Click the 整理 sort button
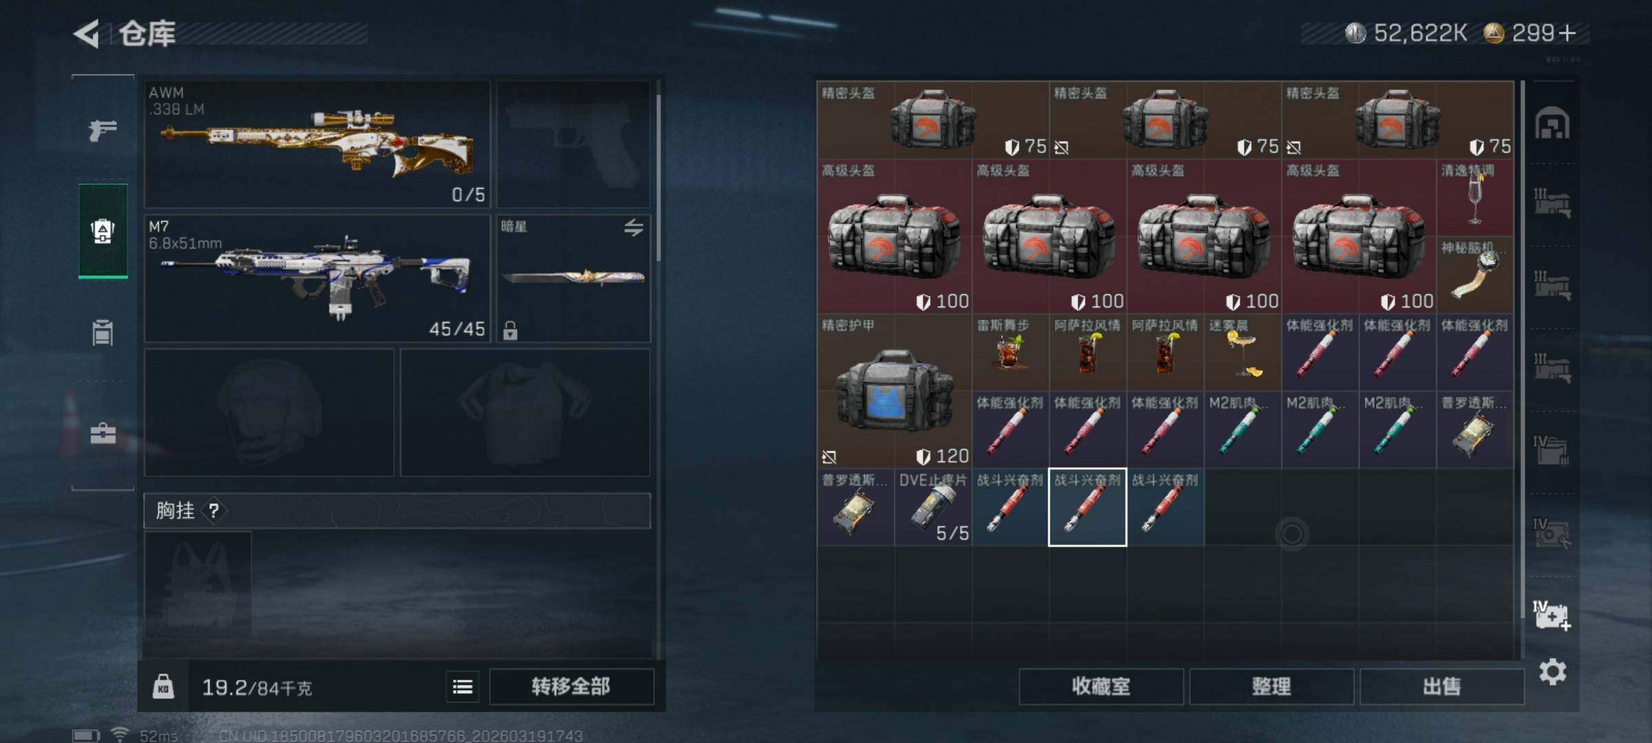 tap(1271, 687)
